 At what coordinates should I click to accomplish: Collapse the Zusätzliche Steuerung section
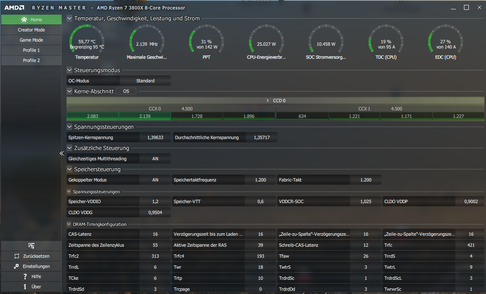click(69, 148)
